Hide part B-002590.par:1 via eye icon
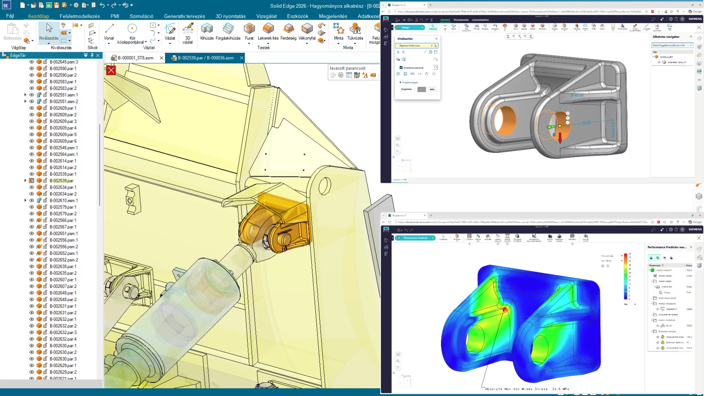The image size is (704, 396). [x=32, y=68]
